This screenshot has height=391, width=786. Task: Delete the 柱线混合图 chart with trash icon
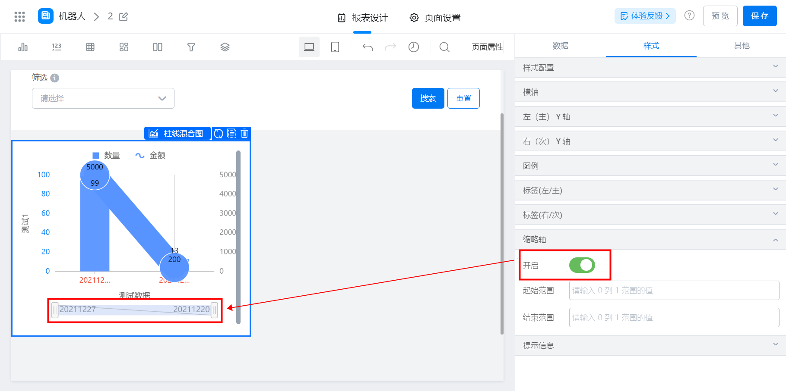[x=244, y=134]
